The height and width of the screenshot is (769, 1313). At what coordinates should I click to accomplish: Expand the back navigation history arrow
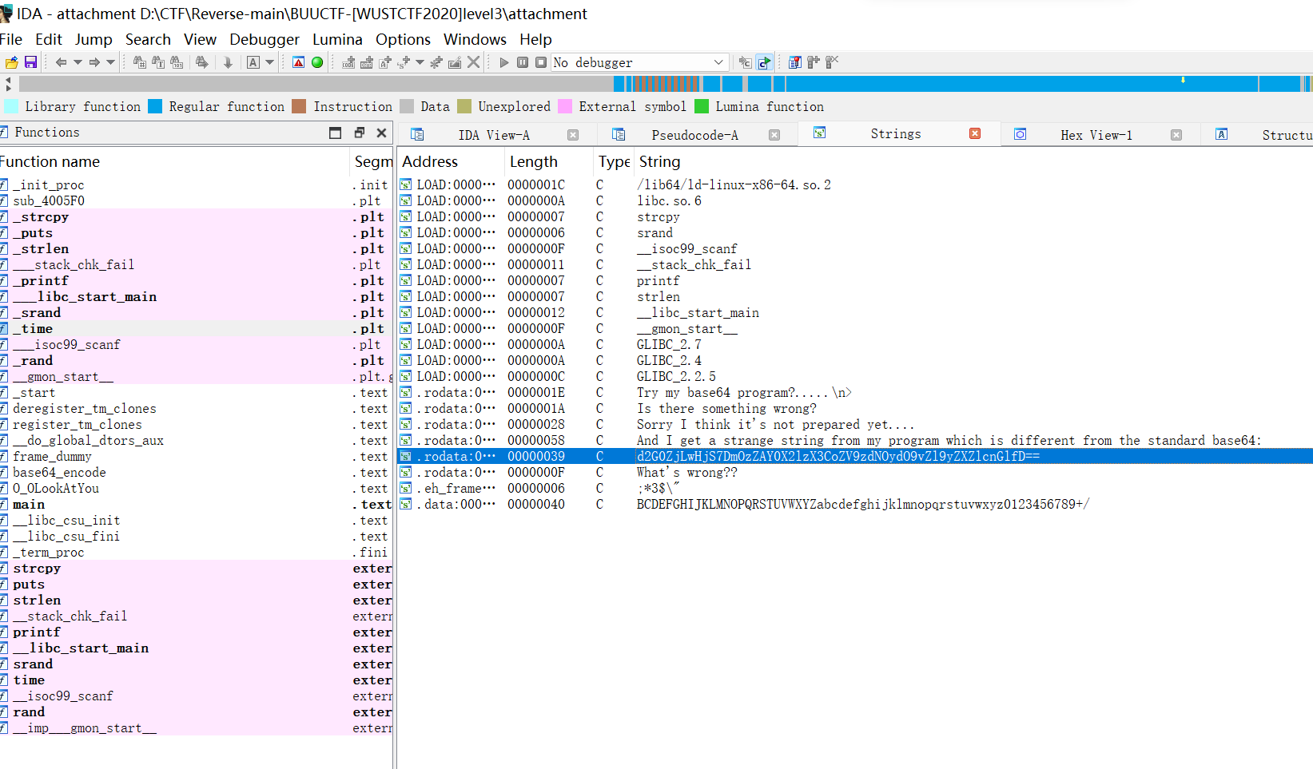(x=78, y=62)
